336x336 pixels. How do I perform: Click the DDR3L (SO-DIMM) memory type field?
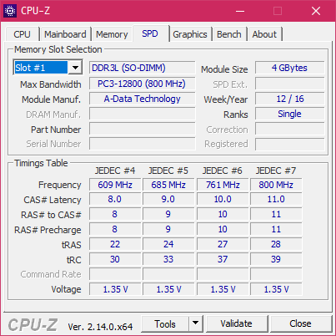pyautogui.click(x=142, y=68)
